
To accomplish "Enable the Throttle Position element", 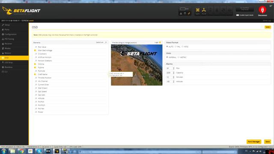I will click(x=36, y=78).
